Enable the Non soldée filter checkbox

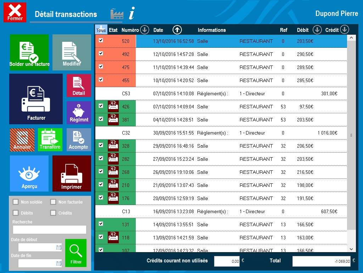click(16, 202)
